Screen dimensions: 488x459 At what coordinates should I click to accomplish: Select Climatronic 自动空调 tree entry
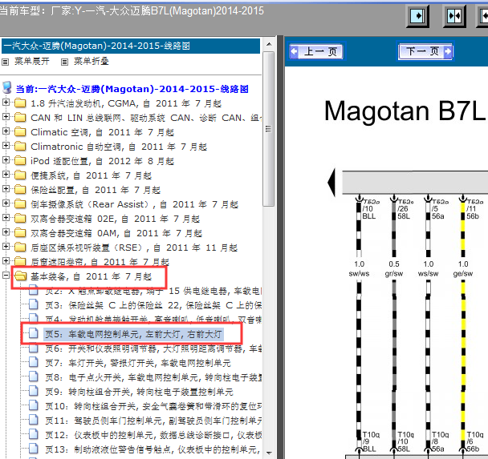[x=119, y=147]
